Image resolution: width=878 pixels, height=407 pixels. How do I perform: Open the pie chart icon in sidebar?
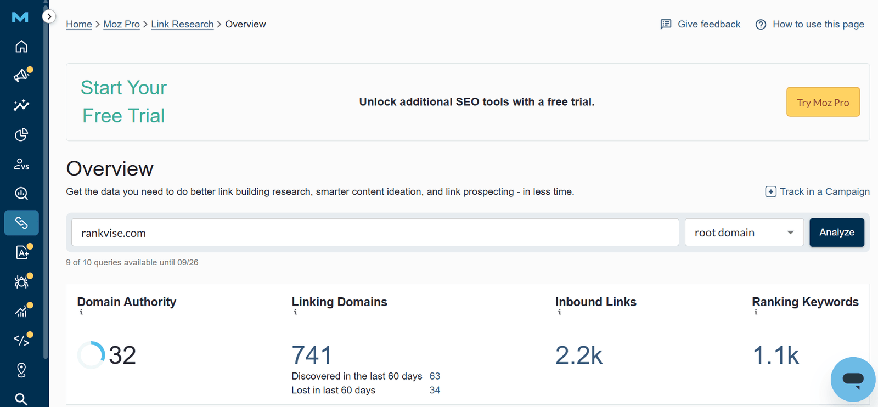21,134
